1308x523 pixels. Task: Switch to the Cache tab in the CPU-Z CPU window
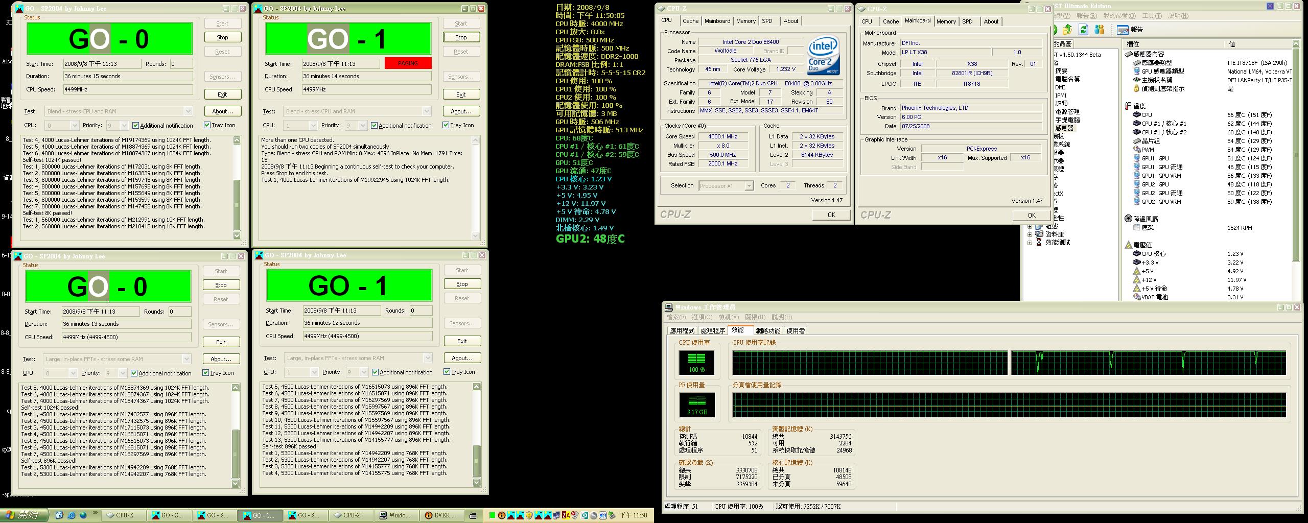click(690, 21)
